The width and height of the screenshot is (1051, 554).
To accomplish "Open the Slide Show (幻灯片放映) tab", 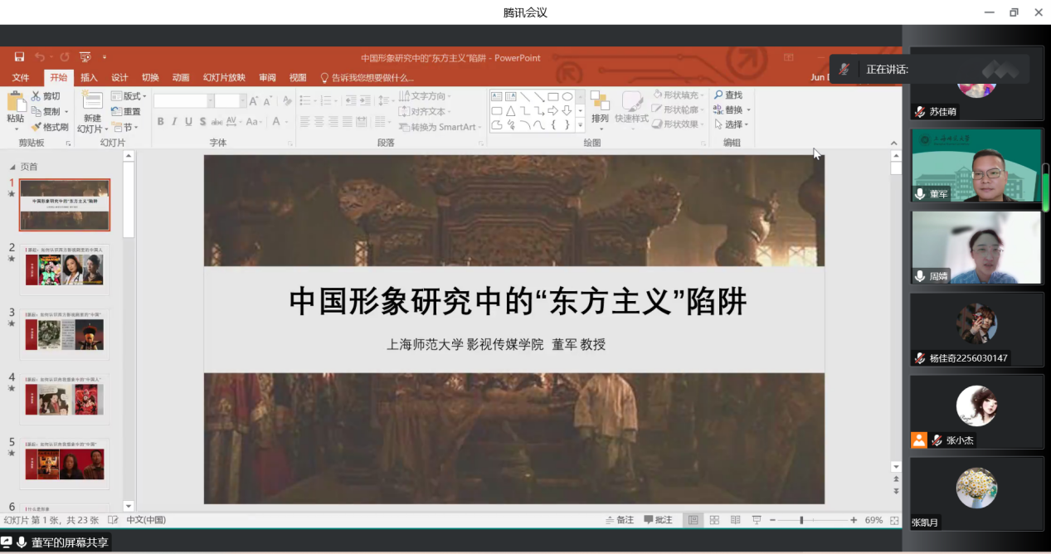I will (x=224, y=78).
